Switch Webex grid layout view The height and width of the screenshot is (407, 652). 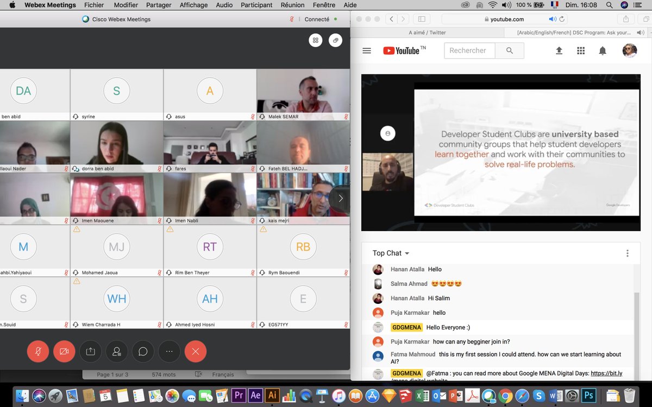click(316, 40)
